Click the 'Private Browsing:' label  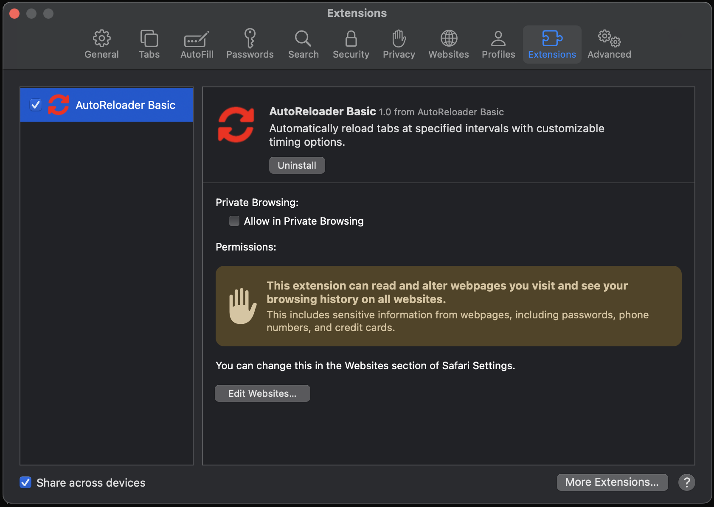pos(257,203)
